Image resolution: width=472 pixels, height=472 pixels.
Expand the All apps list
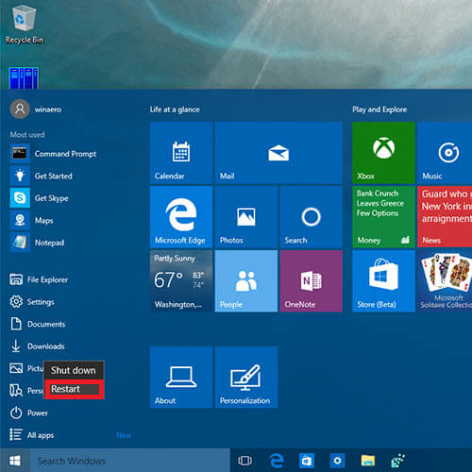click(x=32, y=435)
